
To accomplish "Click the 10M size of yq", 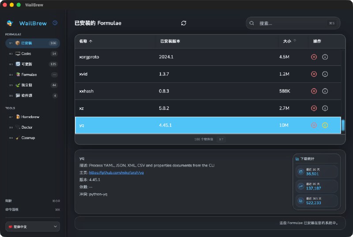I will 284,125.
